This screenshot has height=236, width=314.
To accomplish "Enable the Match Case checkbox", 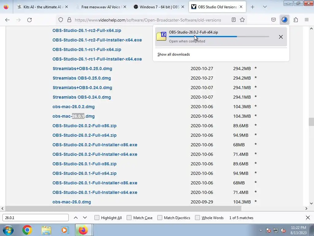I will (129, 218).
